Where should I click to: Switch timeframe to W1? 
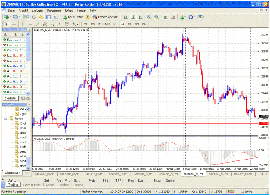click(137, 24)
